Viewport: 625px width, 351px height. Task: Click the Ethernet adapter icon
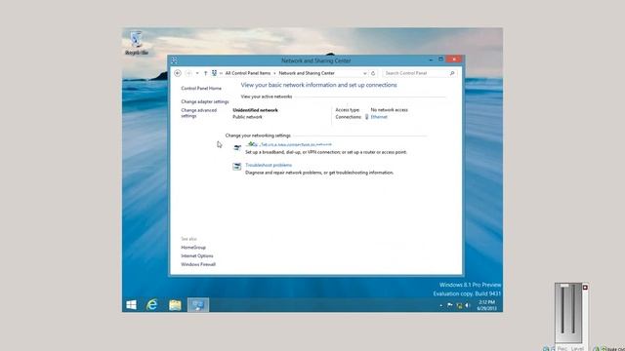[x=367, y=117]
